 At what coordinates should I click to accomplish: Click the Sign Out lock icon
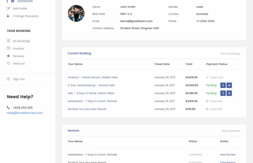pos(9,79)
